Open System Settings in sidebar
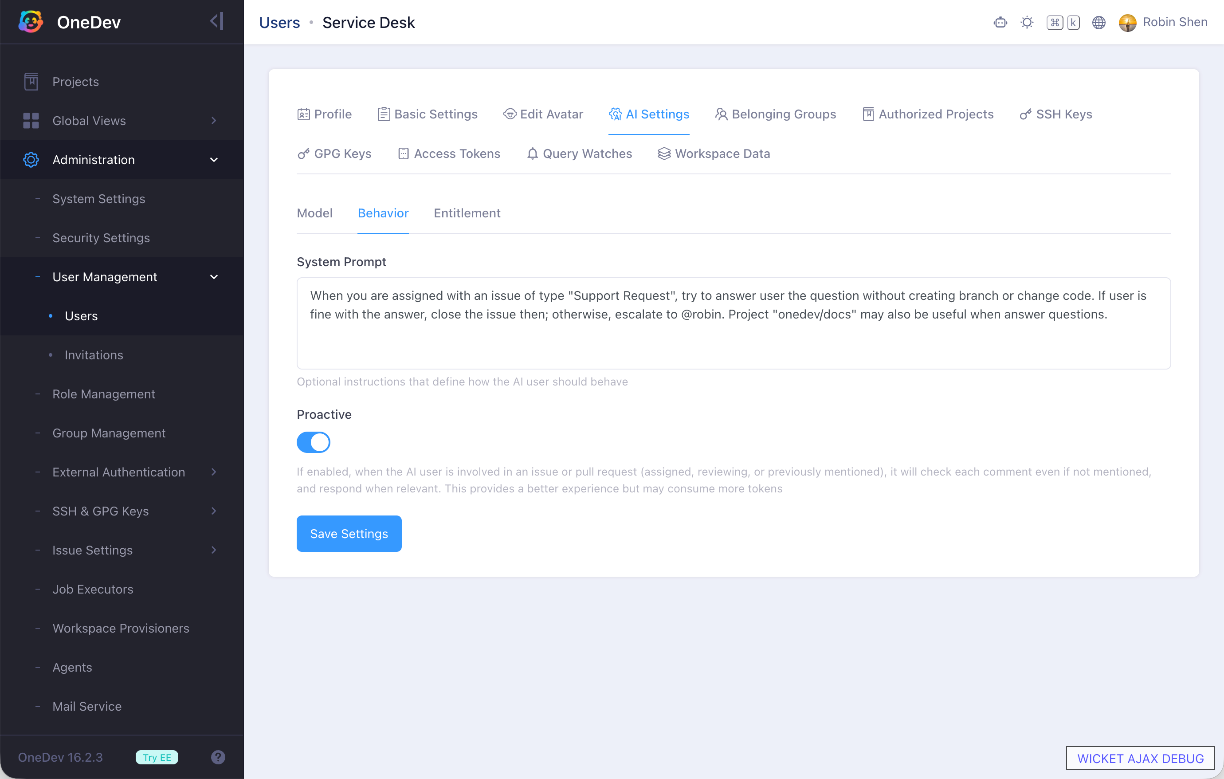This screenshot has width=1224, height=779. tap(98, 199)
